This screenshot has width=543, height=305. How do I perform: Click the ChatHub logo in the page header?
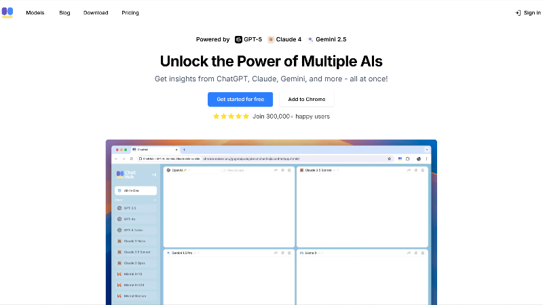point(7,12)
